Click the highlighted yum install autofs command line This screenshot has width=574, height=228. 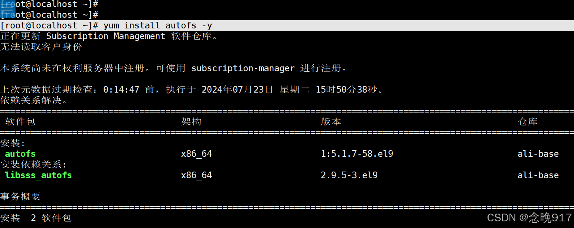click(158, 25)
